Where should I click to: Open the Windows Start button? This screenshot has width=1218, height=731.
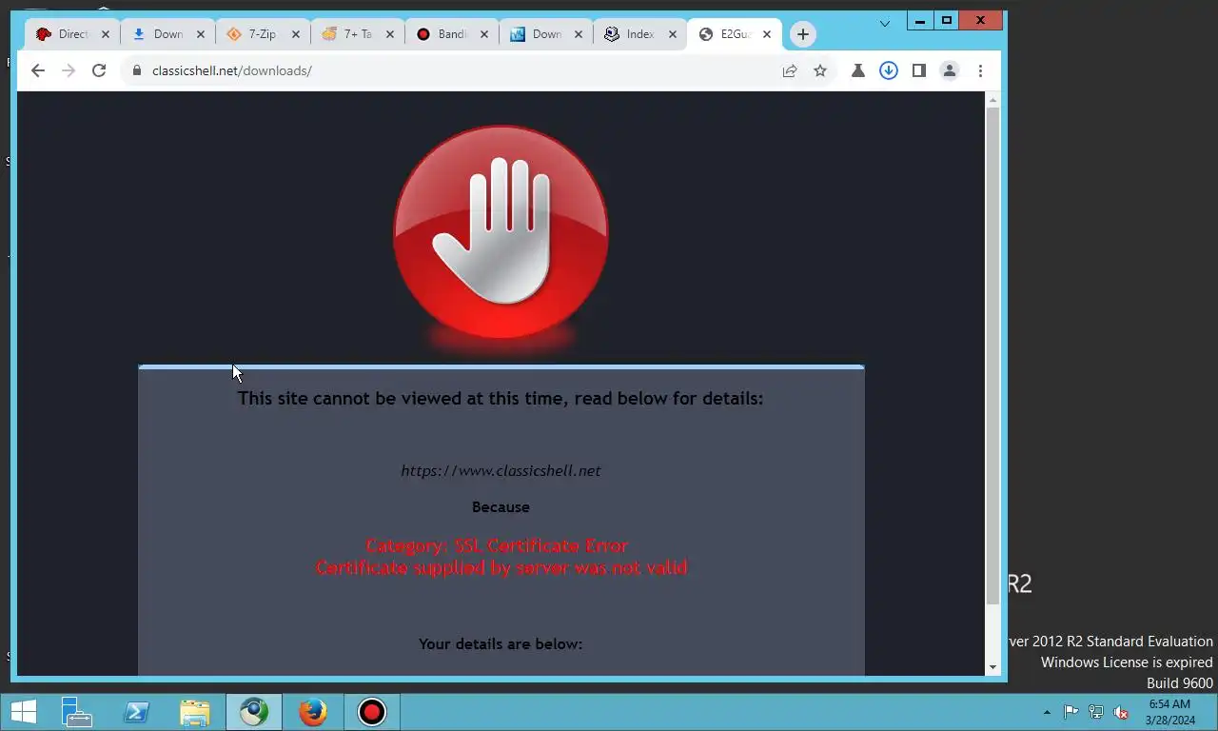[23, 712]
